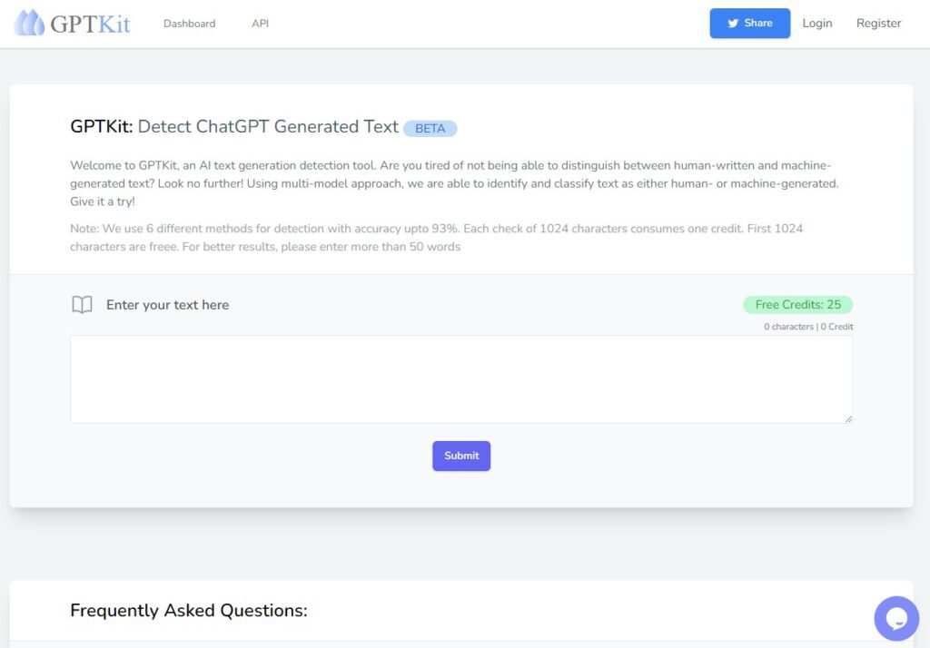
Task: Open the Dashboard menu item
Action: (189, 23)
